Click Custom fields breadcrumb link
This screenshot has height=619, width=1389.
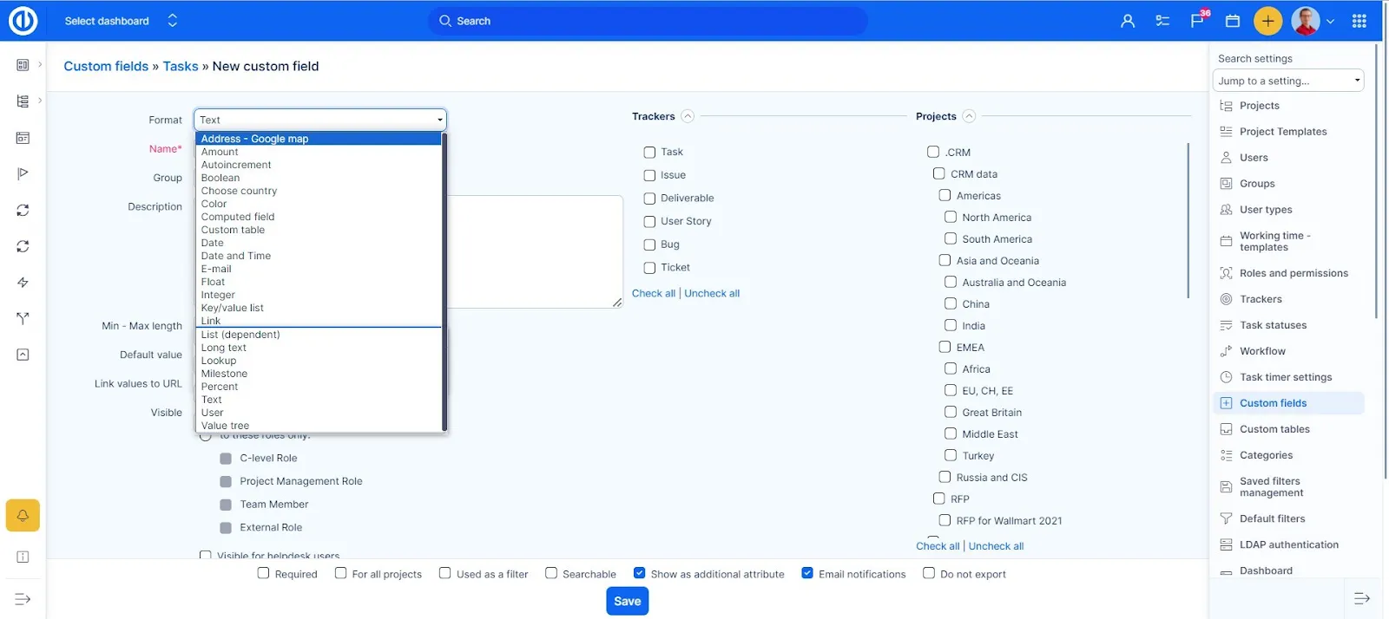[106, 66]
